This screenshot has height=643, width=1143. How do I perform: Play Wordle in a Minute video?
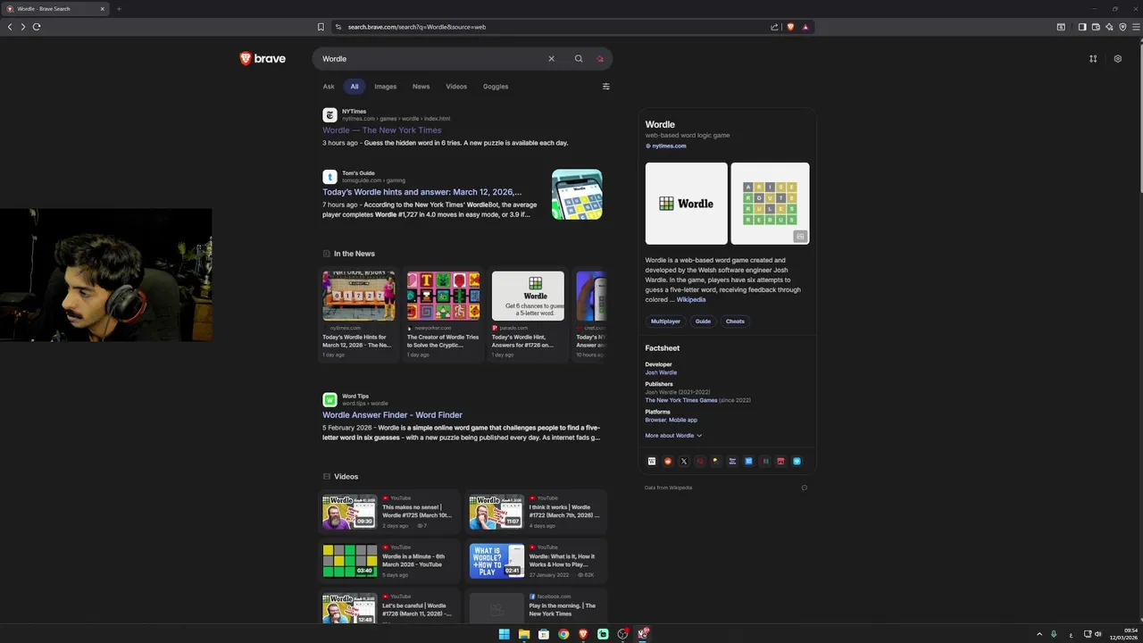click(x=389, y=561)
